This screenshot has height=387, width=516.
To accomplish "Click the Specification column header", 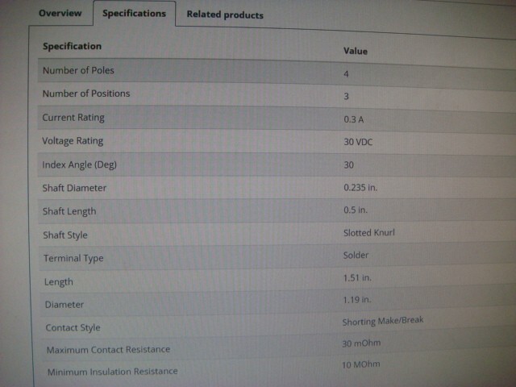I will click(x=72, y=47).
